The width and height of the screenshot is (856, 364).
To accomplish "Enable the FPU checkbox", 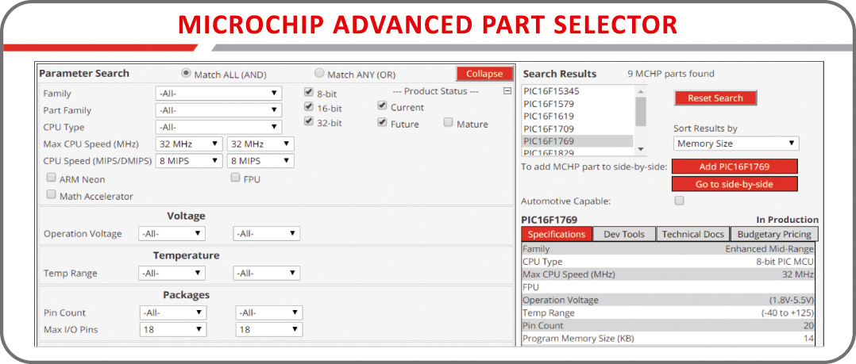I will pos(235,178).
